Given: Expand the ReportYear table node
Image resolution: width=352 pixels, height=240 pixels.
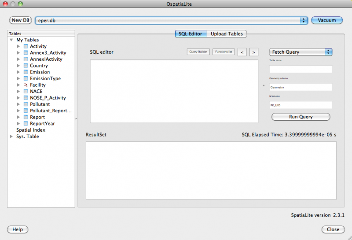Looking at the screenshot, I should (18, 124).
